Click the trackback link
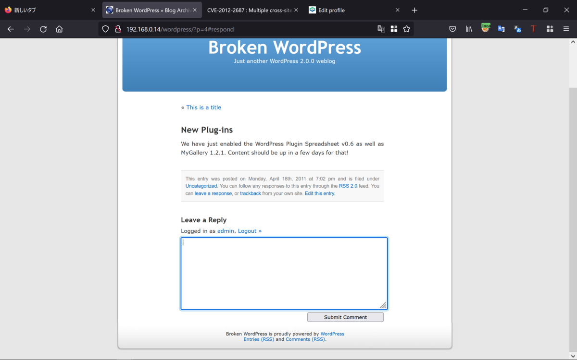This screenshot has height=360, width=577. click(251, 193)
